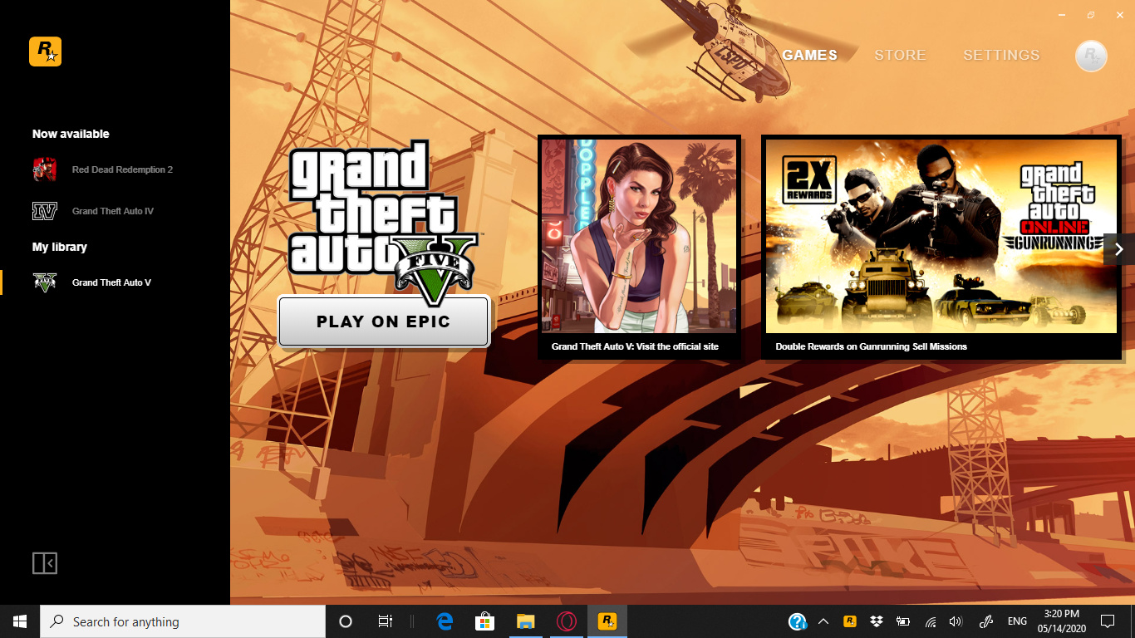Open the profile avatar menu
The height and width of the screenshot is (638, 1135).
point(1091,56)
